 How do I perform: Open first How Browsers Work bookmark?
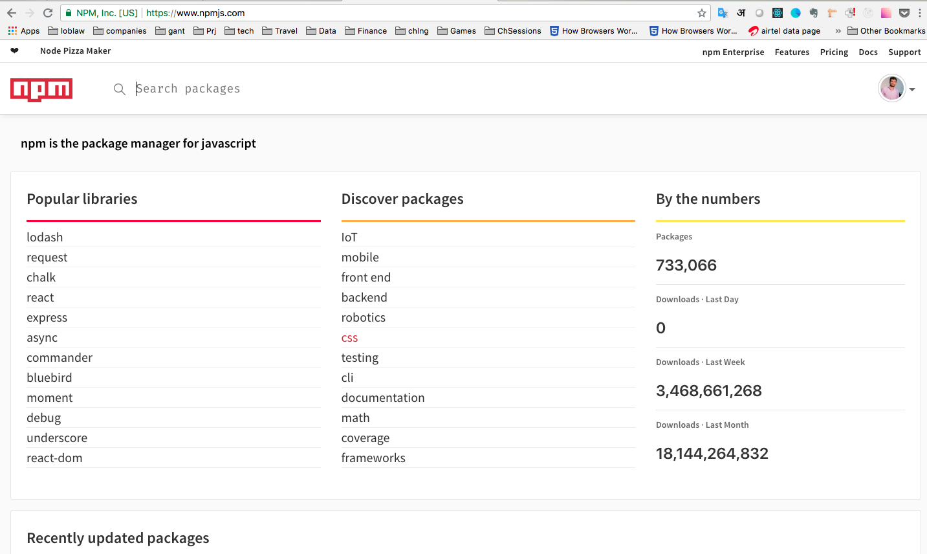[594, 31]
